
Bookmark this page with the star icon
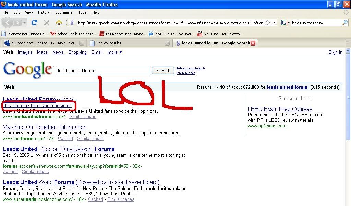click(267, 23)
